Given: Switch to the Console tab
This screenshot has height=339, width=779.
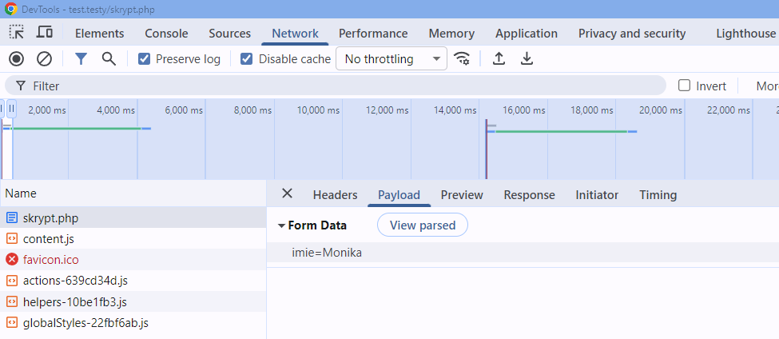Looking at the screenshot, I should 166,34.
